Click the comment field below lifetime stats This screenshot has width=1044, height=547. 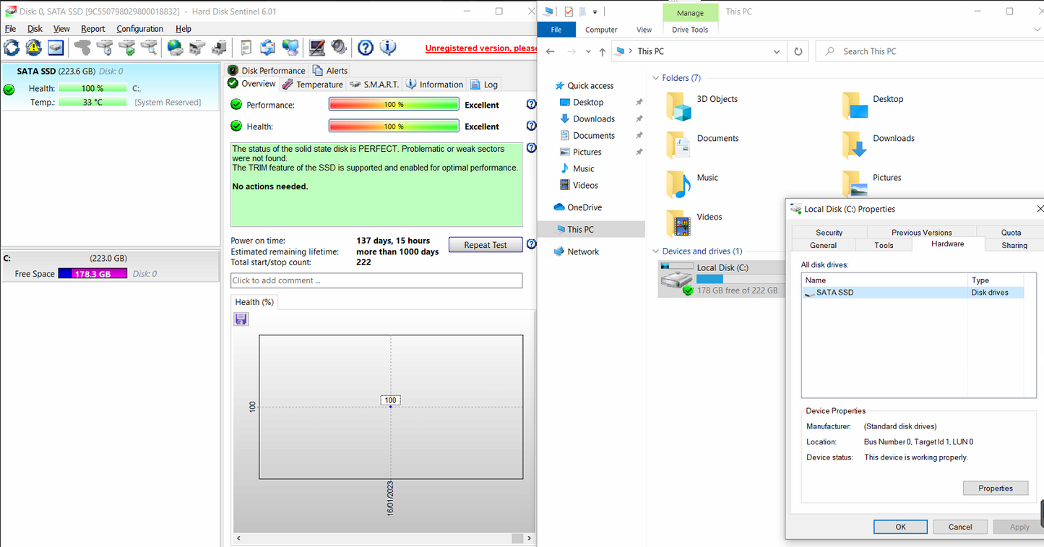(x=376, y=280)
